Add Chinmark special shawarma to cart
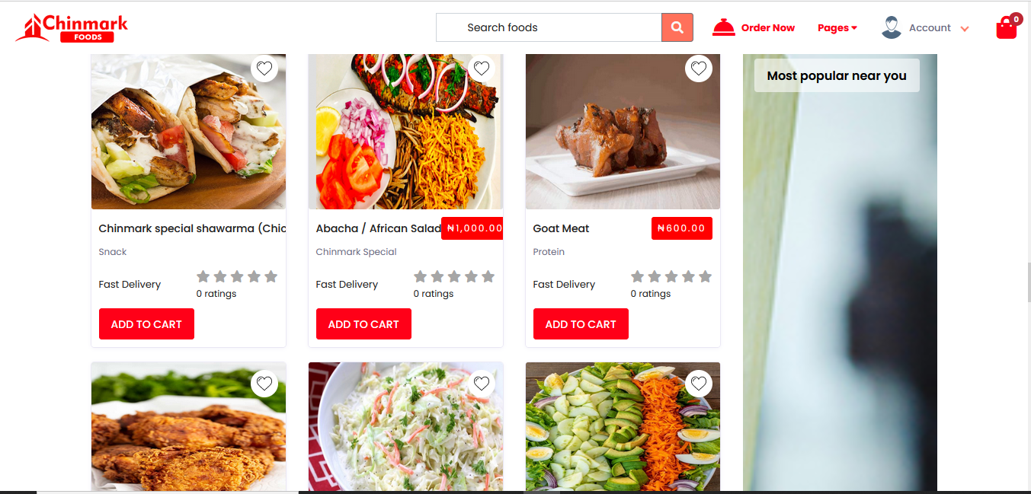The height and width of the screenshot is (494, 1031). [x=146, y=324]
